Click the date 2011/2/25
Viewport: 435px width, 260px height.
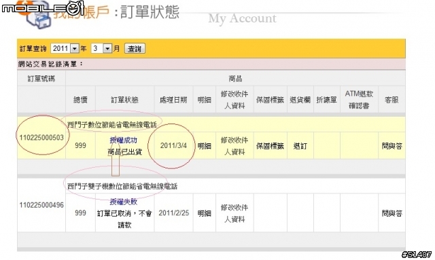coord(174,213)
